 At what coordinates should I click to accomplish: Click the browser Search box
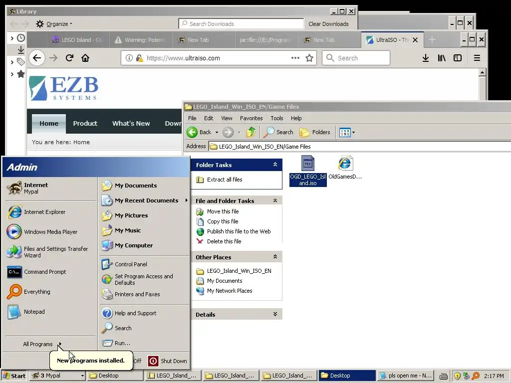(x=356, y=58)
